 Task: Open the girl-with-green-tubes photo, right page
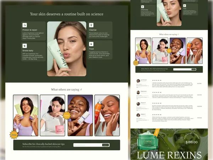point(143,51)
